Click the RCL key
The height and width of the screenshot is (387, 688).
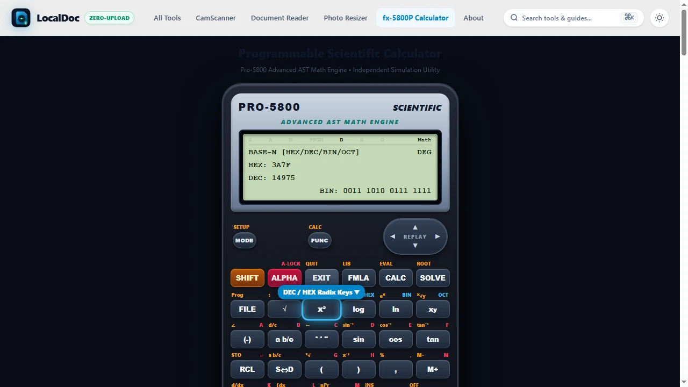[x=247, y=369]
